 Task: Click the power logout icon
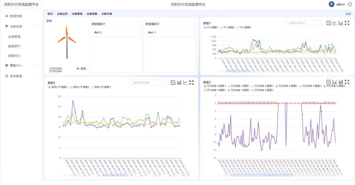[350, 4]
